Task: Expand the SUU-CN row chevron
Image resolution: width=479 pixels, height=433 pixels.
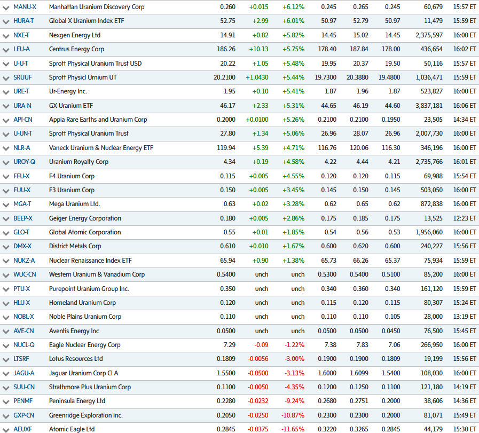Action: [6, 388]
